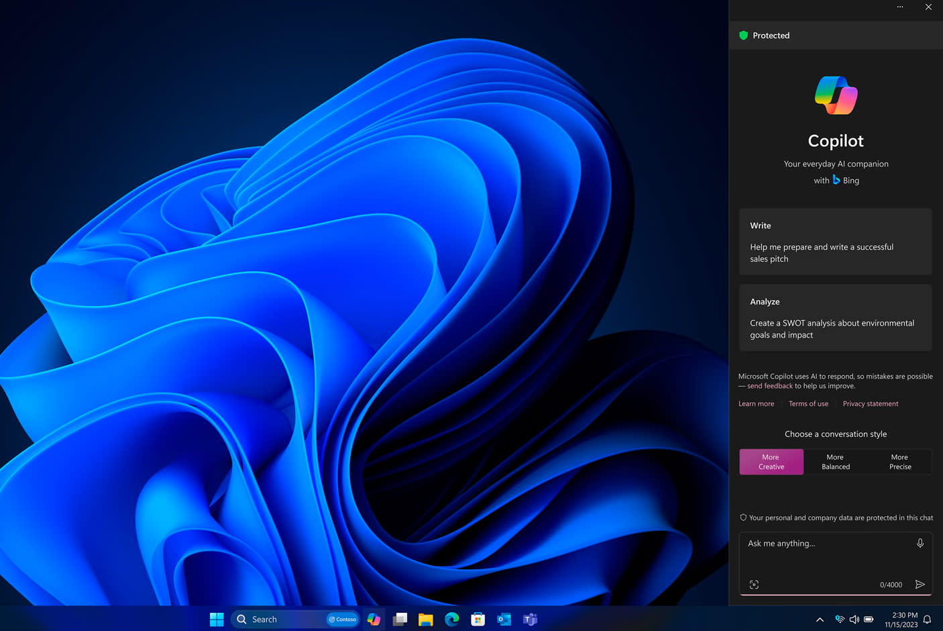Click the send message arrow icon
943x631 pixels.
tap(920, 584)
